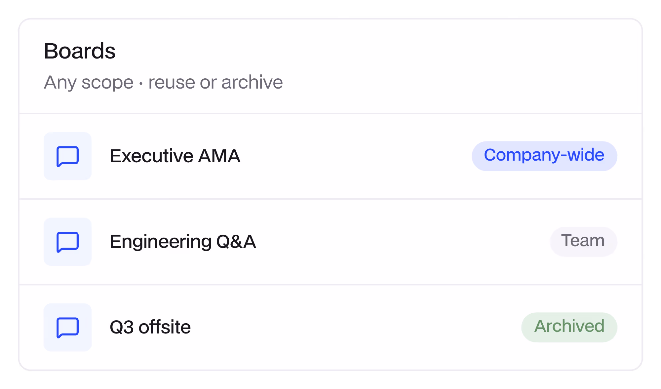Click the Archived status badge
The height and width of the screenshot is (389, 661).
(x=569, y=327)
